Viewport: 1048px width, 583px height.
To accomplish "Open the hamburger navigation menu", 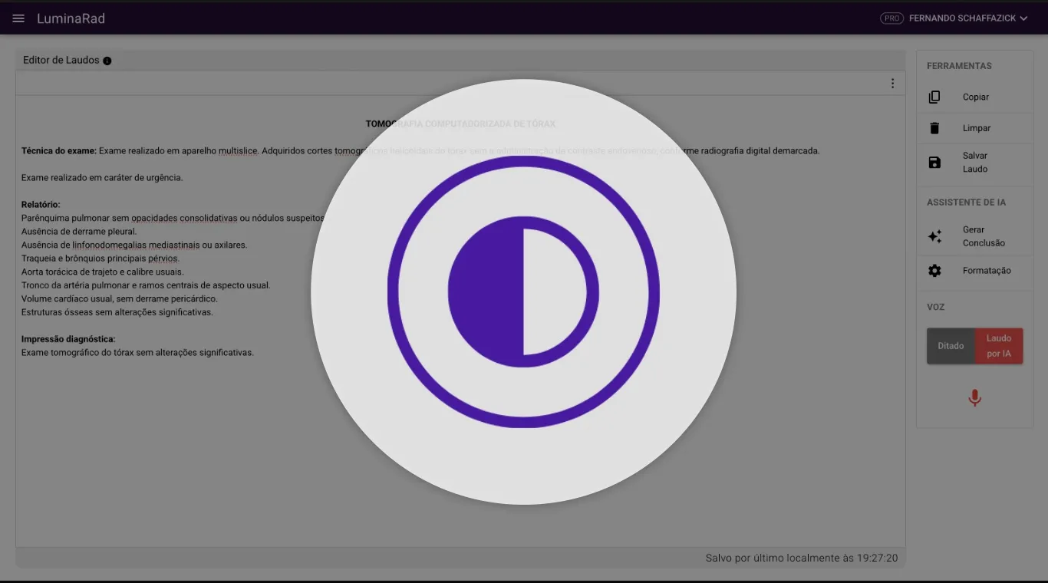I will (18, 18).
